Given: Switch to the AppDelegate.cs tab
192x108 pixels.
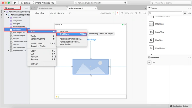Looking at the screenshot, I should tap(45, 8).
